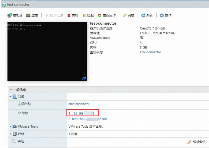
Task: Click the greyed 打开电源 power on button
Action: 54,15
